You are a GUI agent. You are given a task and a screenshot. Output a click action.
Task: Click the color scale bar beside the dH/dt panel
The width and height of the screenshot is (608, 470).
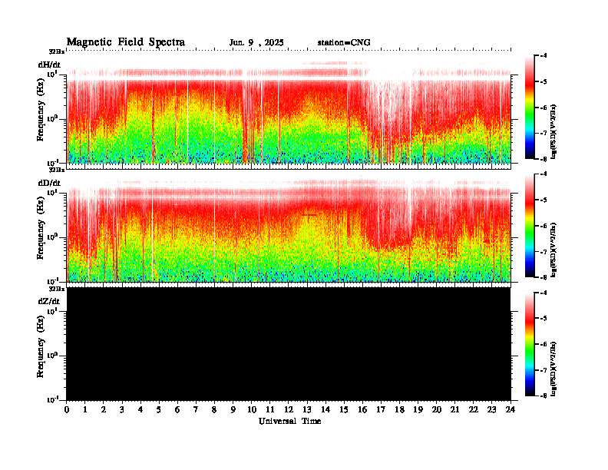[x=530, y=107]
